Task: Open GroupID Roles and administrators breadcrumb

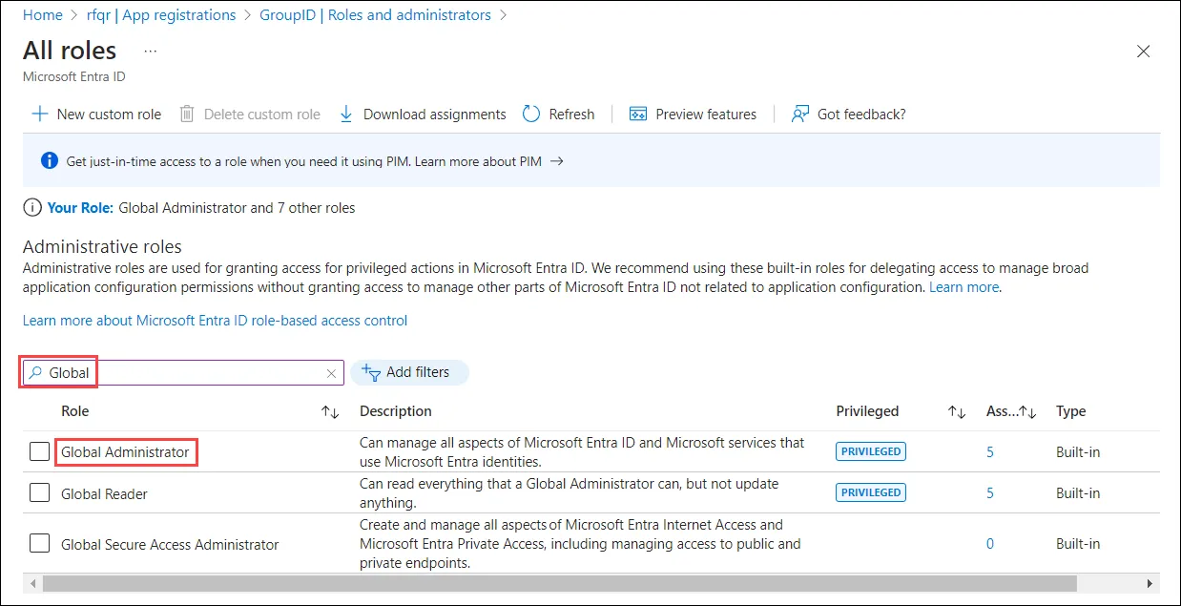Action: pos(375,15)
